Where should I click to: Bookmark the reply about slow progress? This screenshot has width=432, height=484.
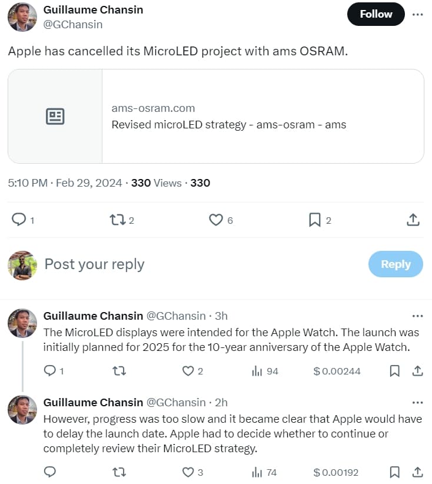[x=395, y=472]
